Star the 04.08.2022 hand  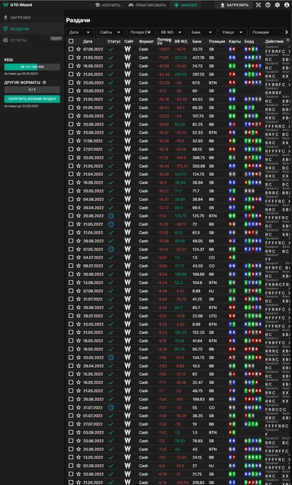(x=78, y=200)
